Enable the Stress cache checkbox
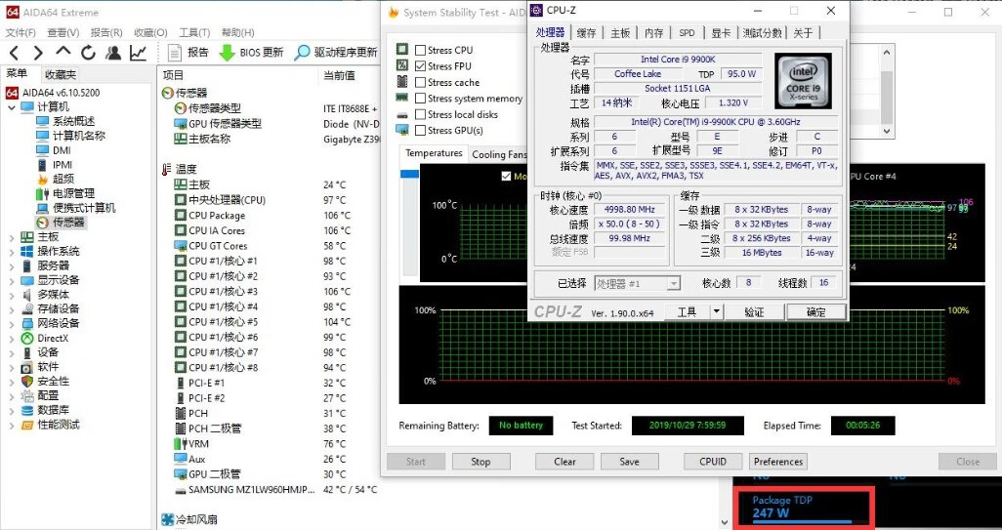Viewport: 1002px width, 530px height. coord(421,82)
